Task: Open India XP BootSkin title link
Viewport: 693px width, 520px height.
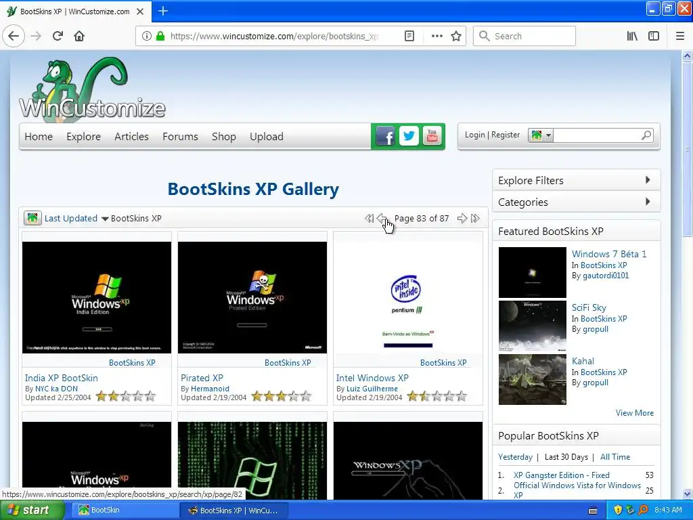Action: [x=62, y=378]
